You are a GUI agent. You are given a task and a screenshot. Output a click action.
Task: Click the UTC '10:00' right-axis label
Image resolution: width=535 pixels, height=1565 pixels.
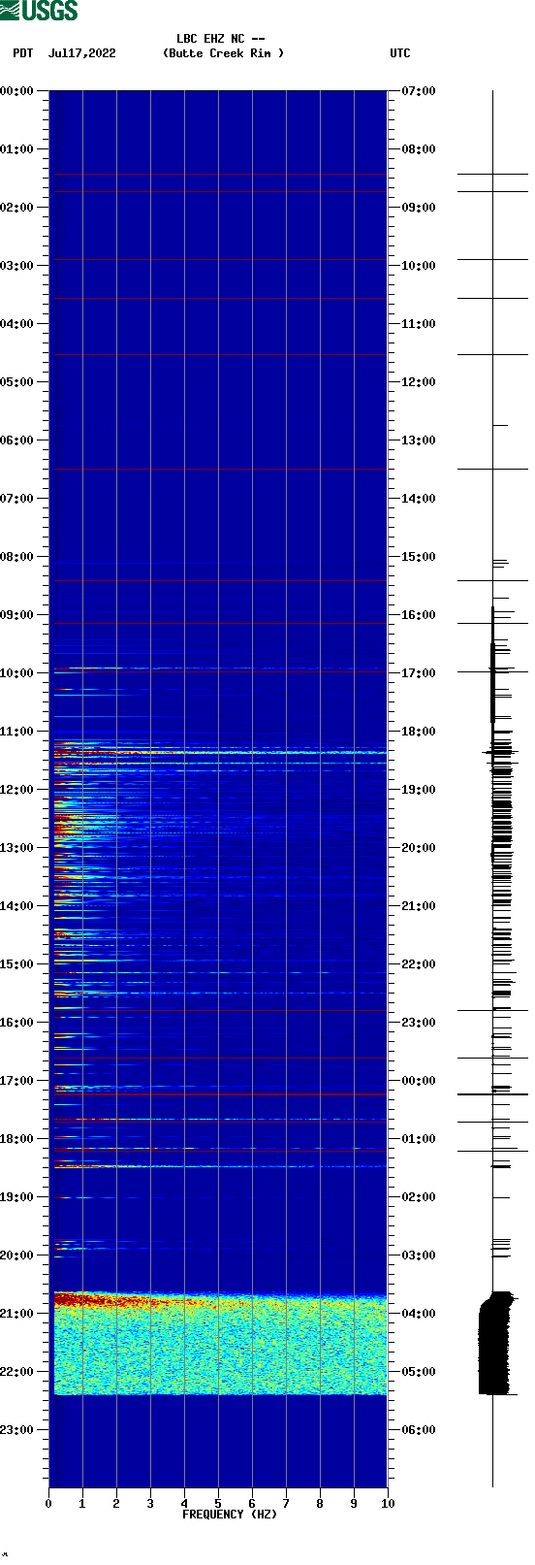tap(419, 266)
